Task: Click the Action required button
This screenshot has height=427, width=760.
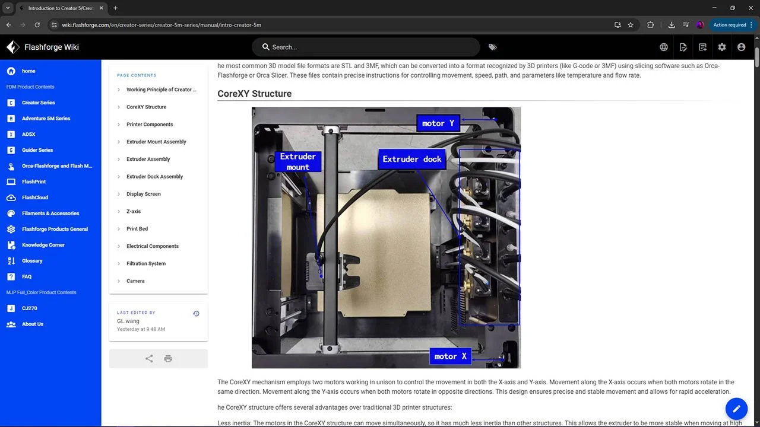Action: [730, 25]
